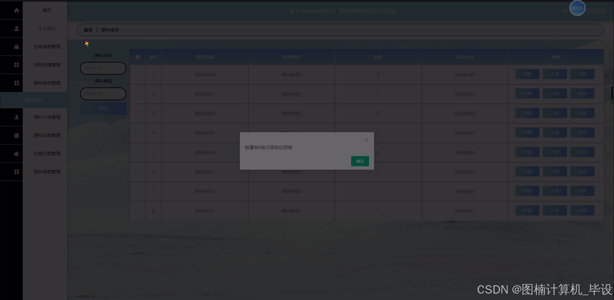Click the briefcase icon for 仓库信息管理
Image resolution: width=614 pixels, height=300 pixels.
point(16,47)
